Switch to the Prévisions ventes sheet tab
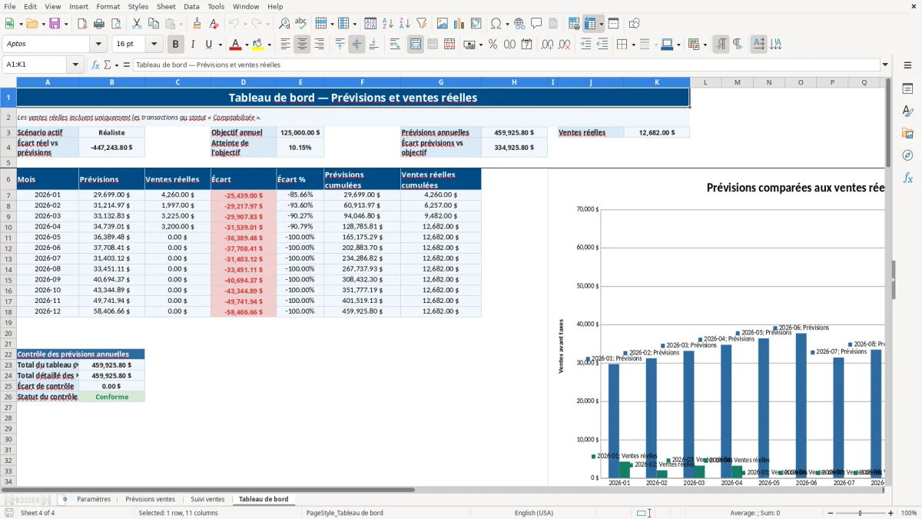 pyautogui.click(x=150, y=499)
